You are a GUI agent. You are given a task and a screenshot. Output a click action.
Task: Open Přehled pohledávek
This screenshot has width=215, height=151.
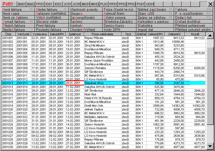[x=193, y=26]
